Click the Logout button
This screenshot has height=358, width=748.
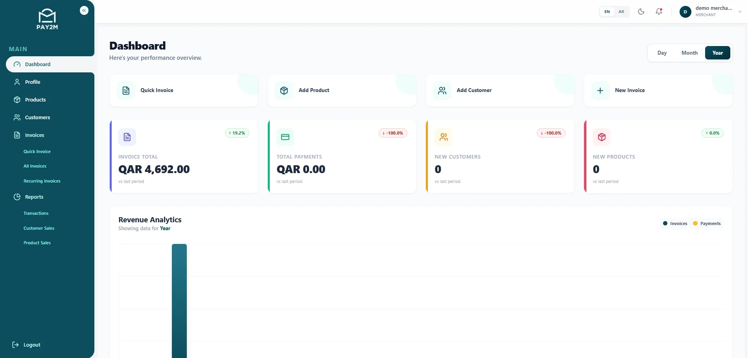click(26, 345)
